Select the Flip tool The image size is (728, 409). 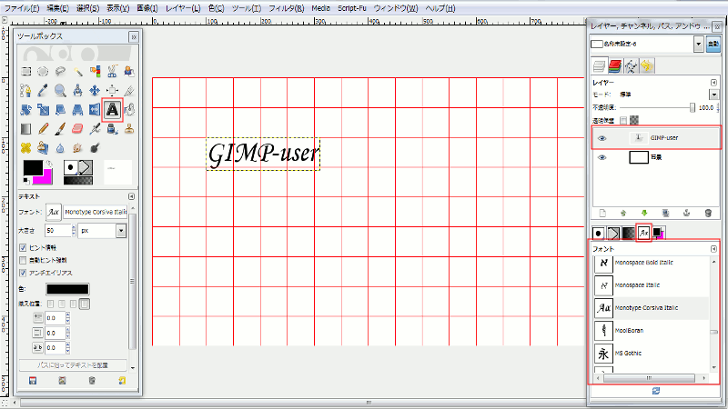pos(95,110)
